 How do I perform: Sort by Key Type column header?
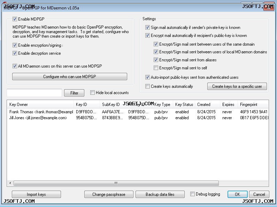point(162,105)
